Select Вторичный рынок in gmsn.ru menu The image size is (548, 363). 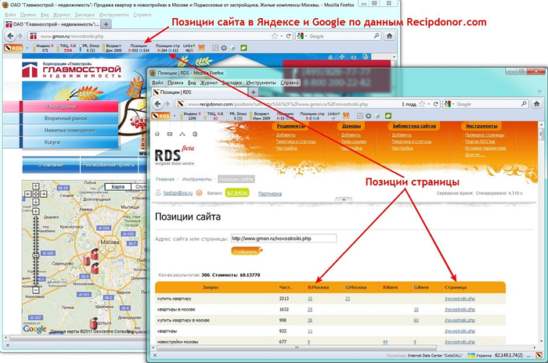coord(60,118)
